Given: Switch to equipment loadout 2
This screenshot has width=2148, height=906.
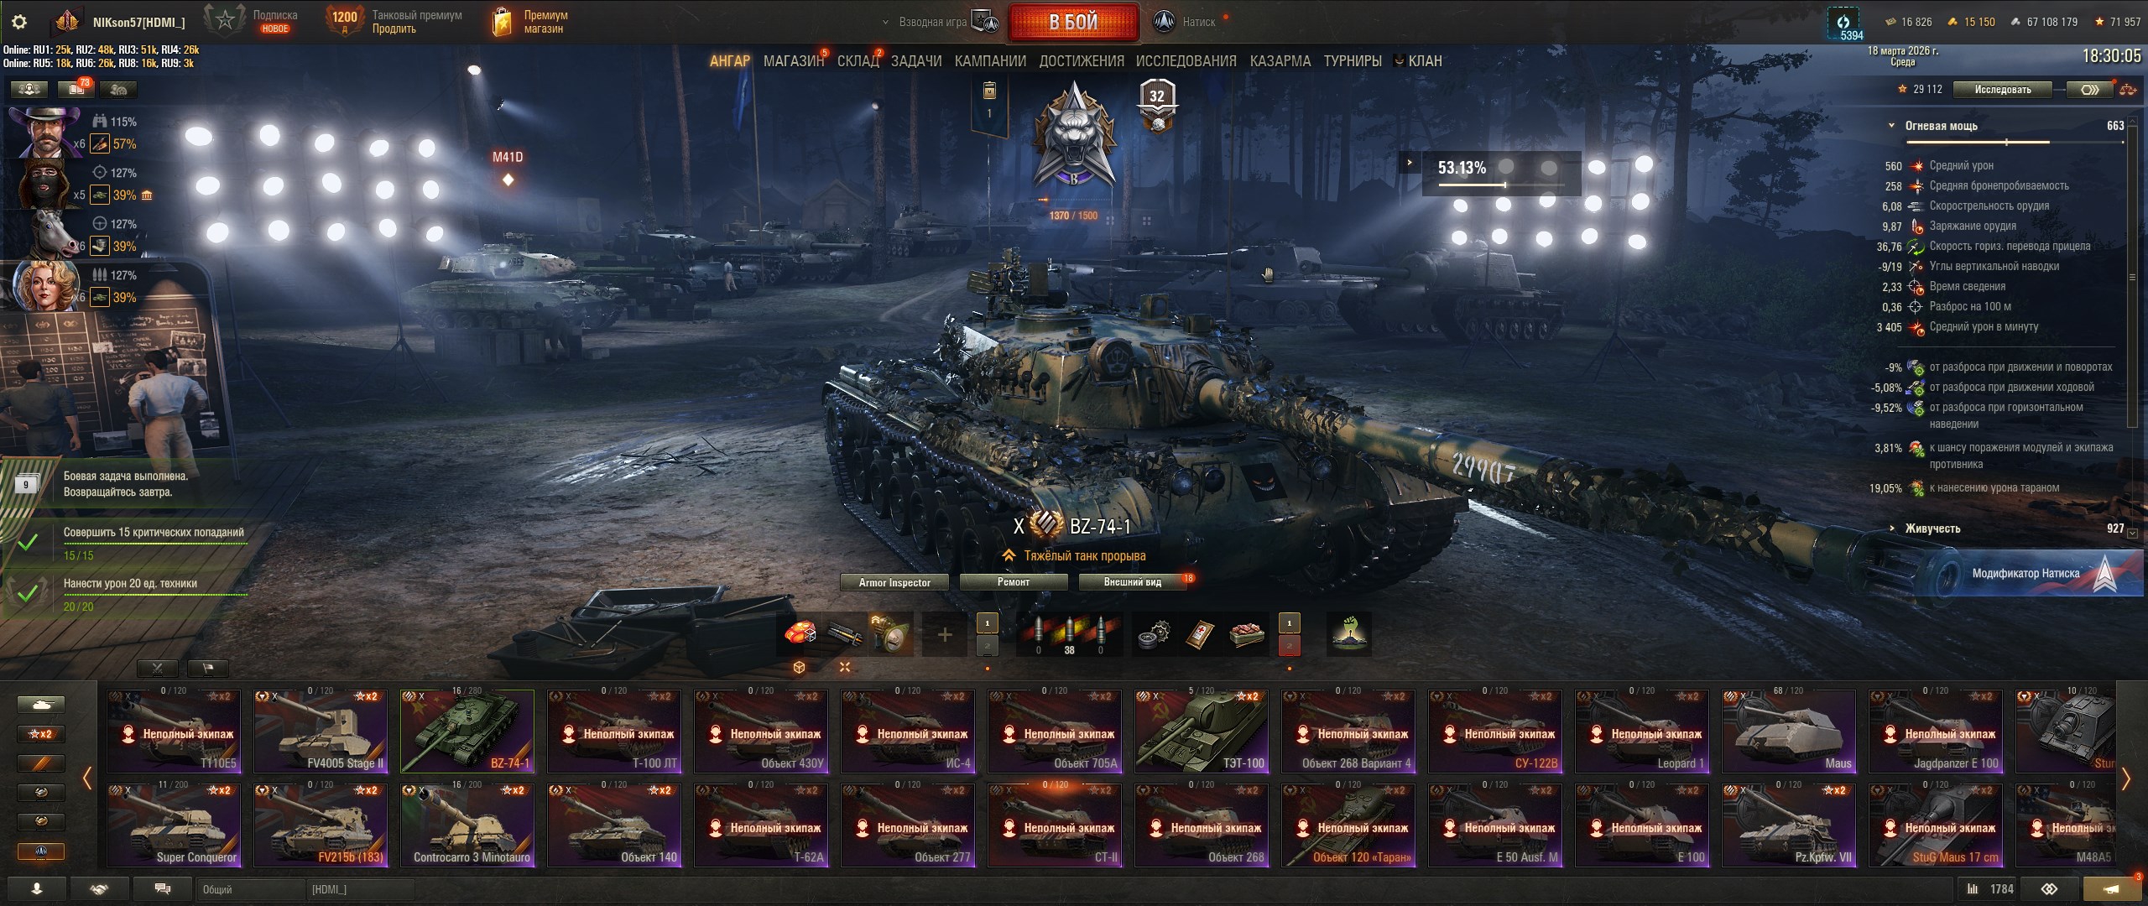Looking at the screenshot, I should pyautogui.click(x=988, y=646).
